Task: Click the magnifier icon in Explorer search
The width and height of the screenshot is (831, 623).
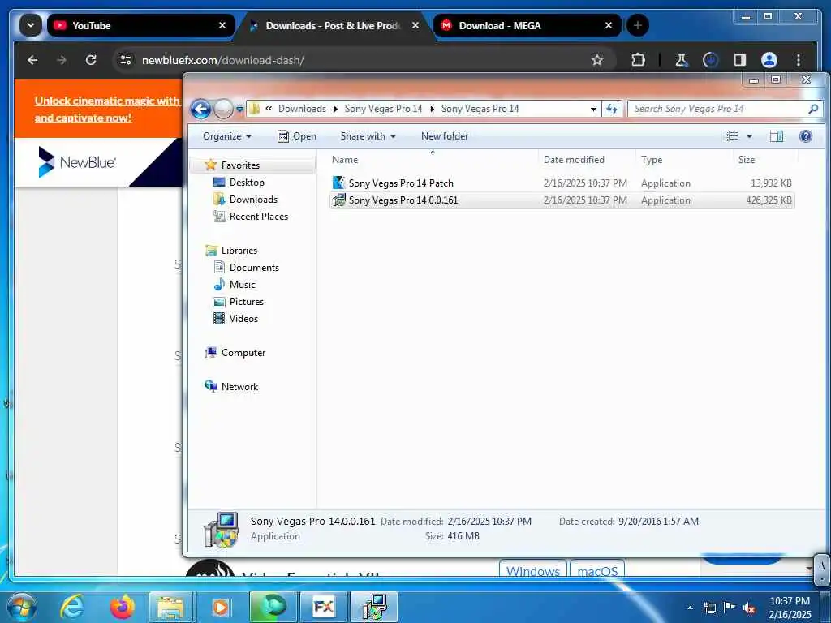Action: click(813, 110)
